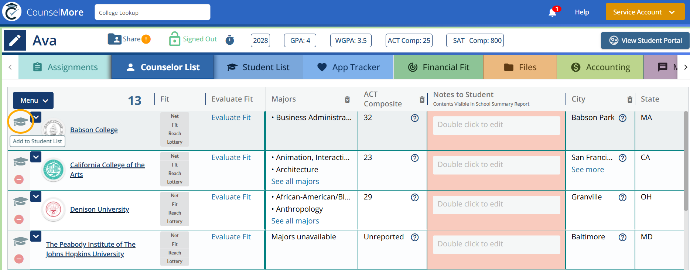This screenshot has height=270, width=690.
Task: Switch to the Files tab
Action: (x=520, y=67)
